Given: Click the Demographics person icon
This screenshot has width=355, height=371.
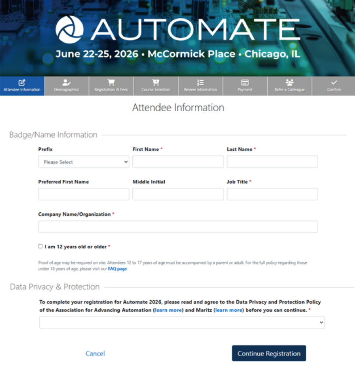Looking at the screenshot, I should pos(67,82).
